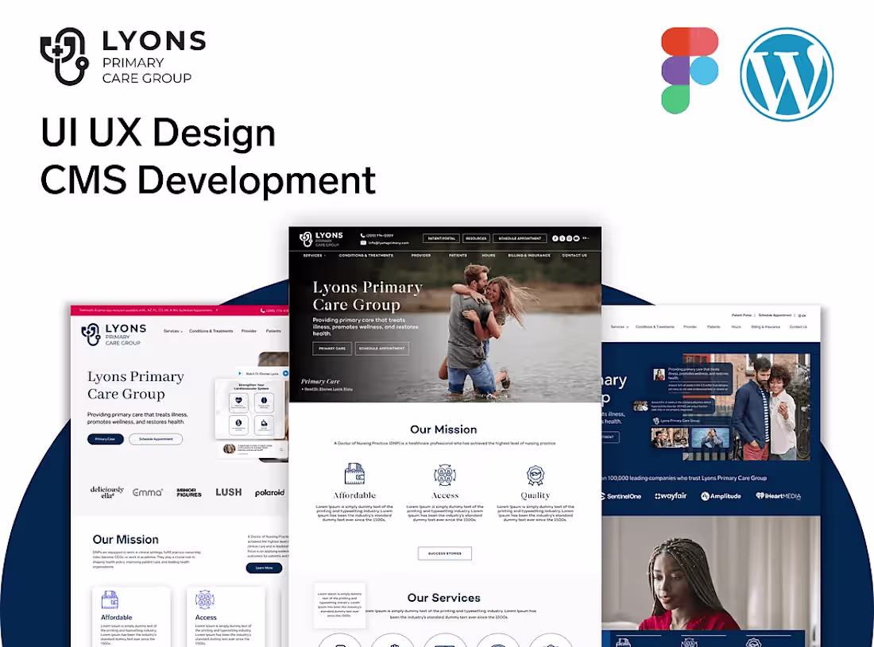Open the Patient Portal link
This screenshot has width=874, height=647.
pos(442,237)
